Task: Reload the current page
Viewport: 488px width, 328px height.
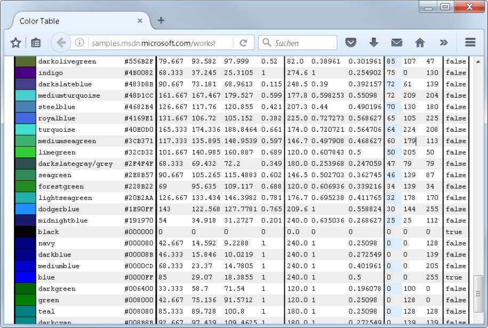Action: [x=243, y=43]
